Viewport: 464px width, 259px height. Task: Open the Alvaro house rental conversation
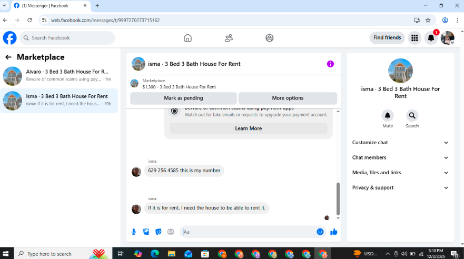pyautogui.click(x=59, y=76)
